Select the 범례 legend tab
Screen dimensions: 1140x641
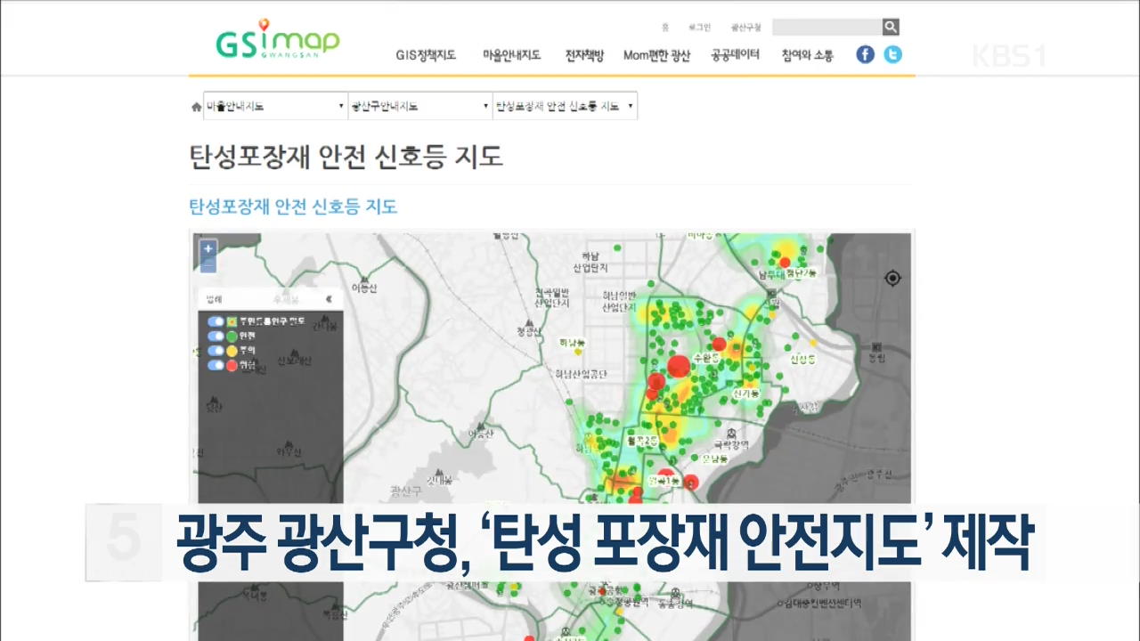[x=214, y=299]
